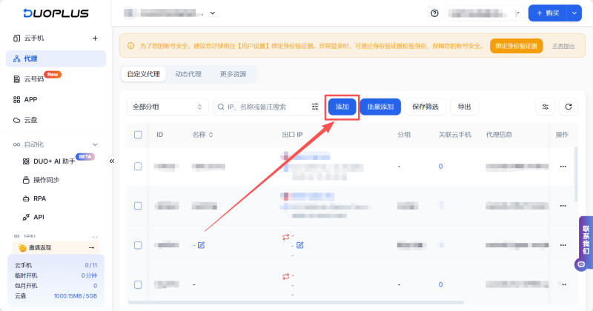Click the 绑定身份验证器 button
593x311 pixels.
516,46
